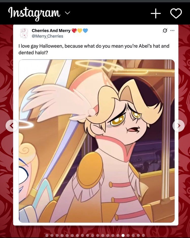
Task: Click the slashed-circle Grok icon on the tweet
Action: tap(164, 30)
